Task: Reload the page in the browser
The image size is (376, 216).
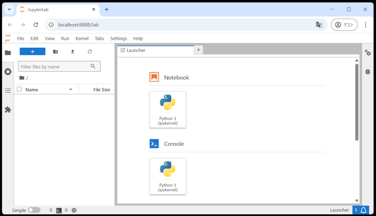Action: click(x=36, y=25)
